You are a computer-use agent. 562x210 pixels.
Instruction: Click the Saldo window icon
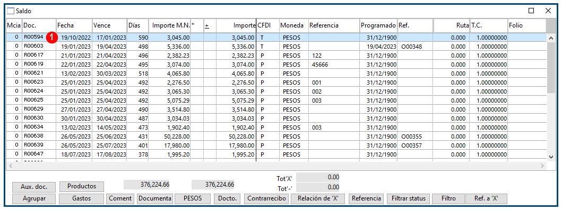click(x=11, y=11)
